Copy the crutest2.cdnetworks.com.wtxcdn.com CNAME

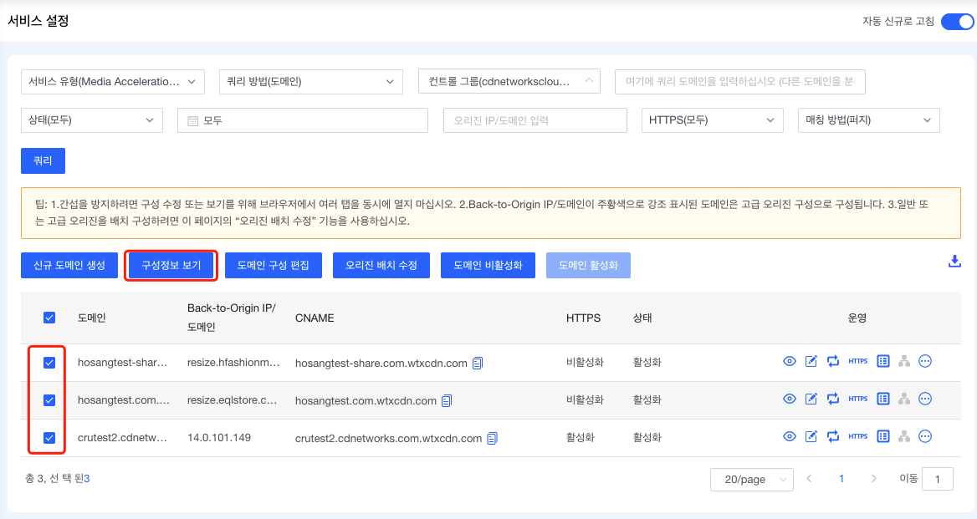493,438
